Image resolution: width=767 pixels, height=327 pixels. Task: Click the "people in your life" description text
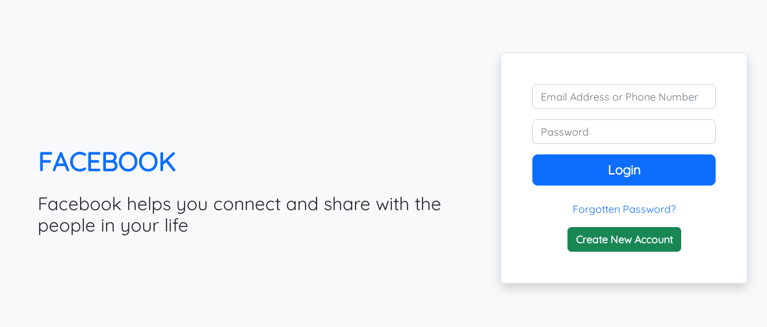click(x=113, y=226)
